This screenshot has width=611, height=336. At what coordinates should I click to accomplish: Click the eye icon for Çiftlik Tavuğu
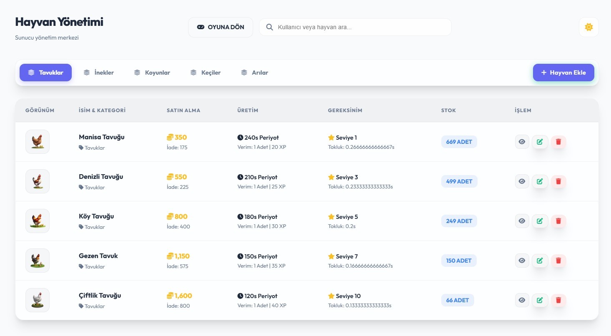point(522,300)
